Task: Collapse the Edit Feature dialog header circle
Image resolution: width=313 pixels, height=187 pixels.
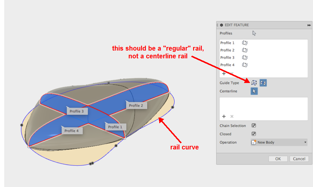Action: [x=221, y=25]
